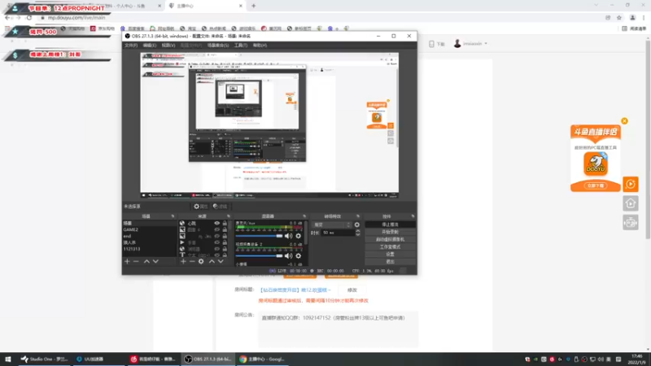Viewport: 651px width, 366px height.
Task: Move selected source up
Action: (212, 261)
